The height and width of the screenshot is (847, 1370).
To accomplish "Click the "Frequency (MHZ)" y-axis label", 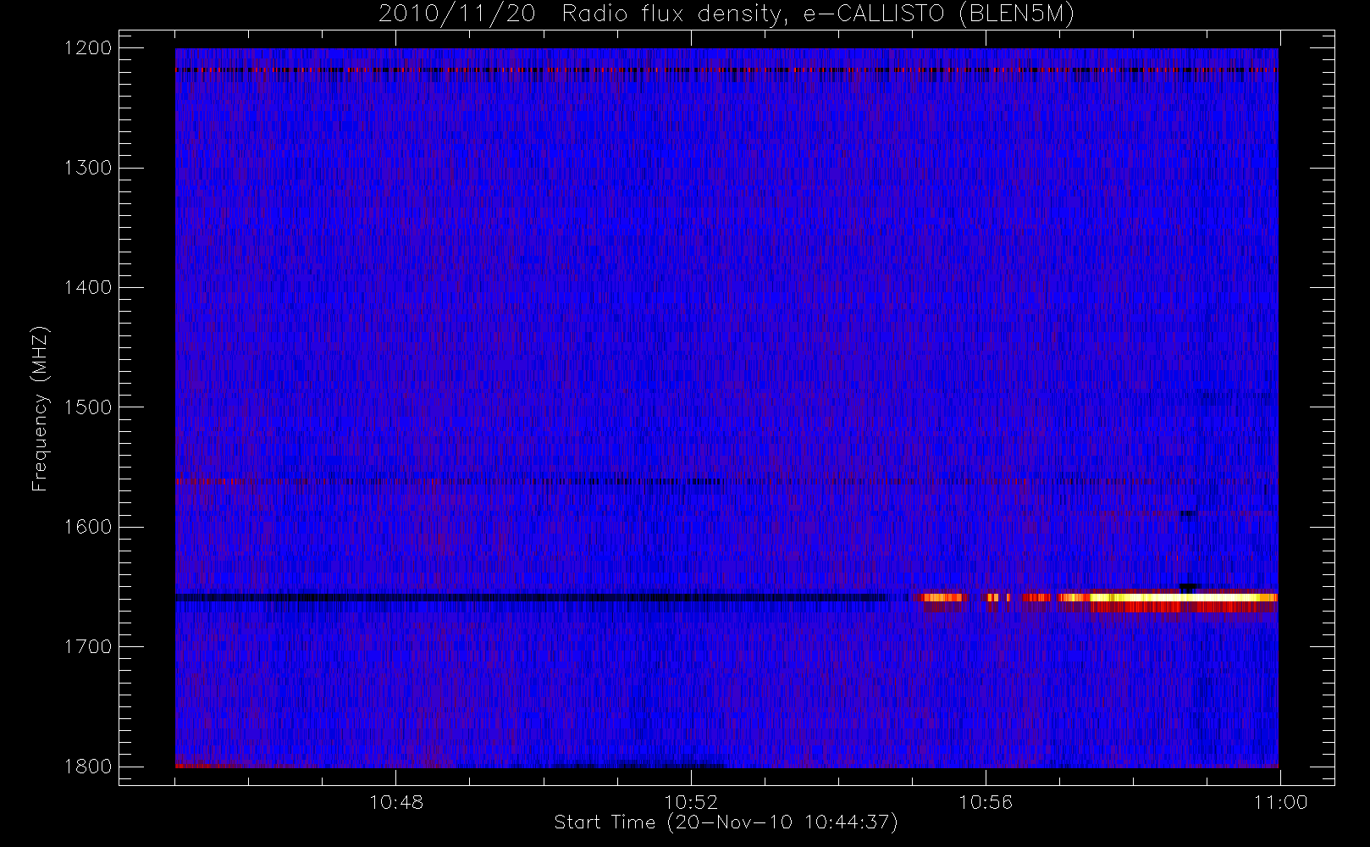I will pyautogui.click(x=39, y=408).
